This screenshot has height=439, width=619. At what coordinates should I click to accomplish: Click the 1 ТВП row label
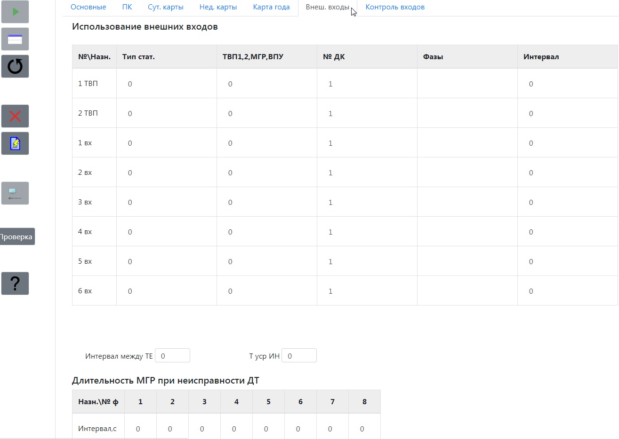point(88,84)
